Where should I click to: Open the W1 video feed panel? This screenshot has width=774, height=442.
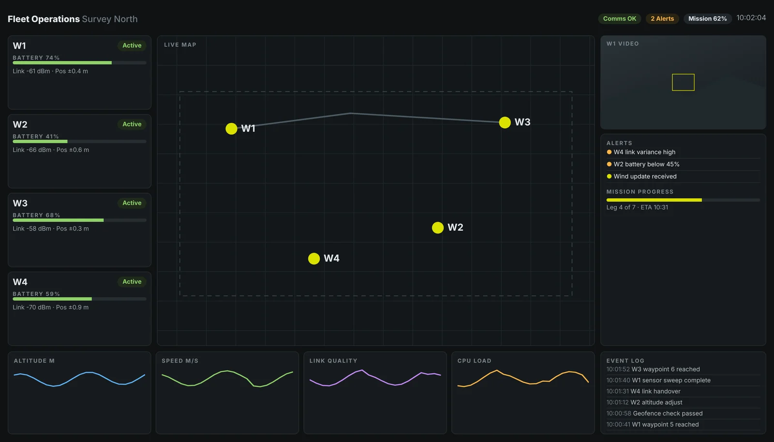[683, 82]
